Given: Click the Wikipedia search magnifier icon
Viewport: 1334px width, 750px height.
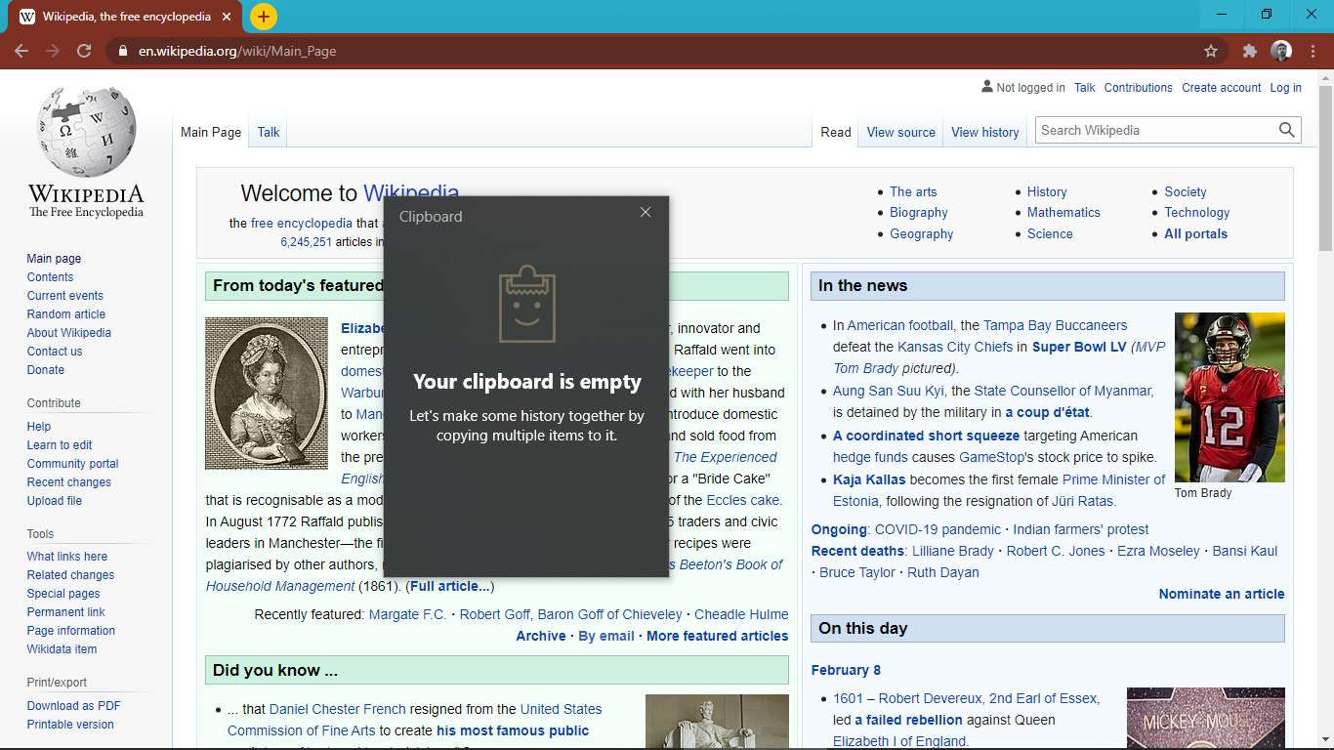Looking at the screenshot, I should (1287, 130).
